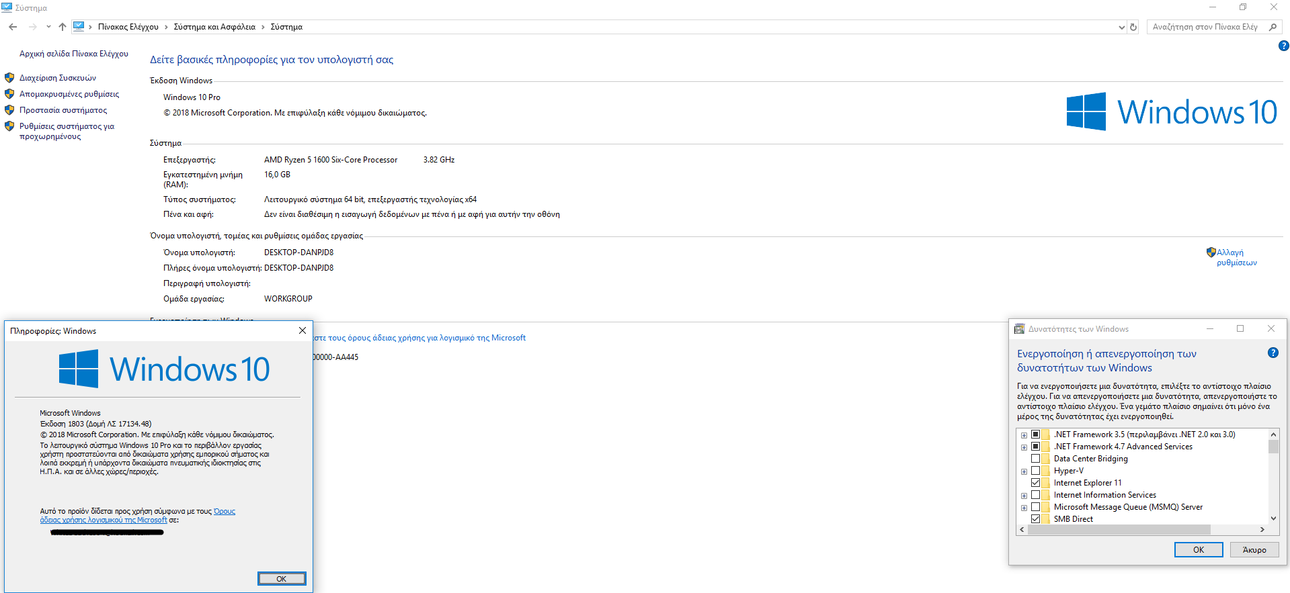Open chevron after Σύστημα και Ασφάλεια breadcrumb
This screenshot has height=593, width=1290.
[x=263, y=27]
